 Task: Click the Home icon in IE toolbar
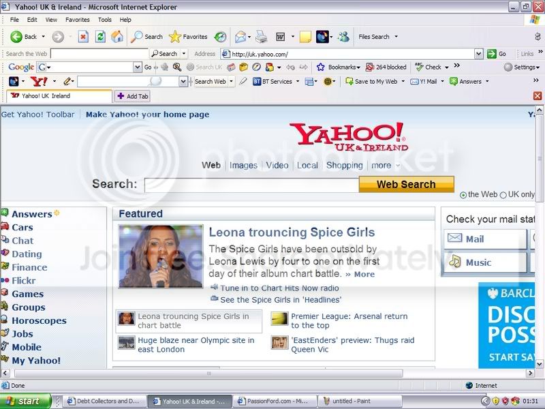(x=117, y=37)
